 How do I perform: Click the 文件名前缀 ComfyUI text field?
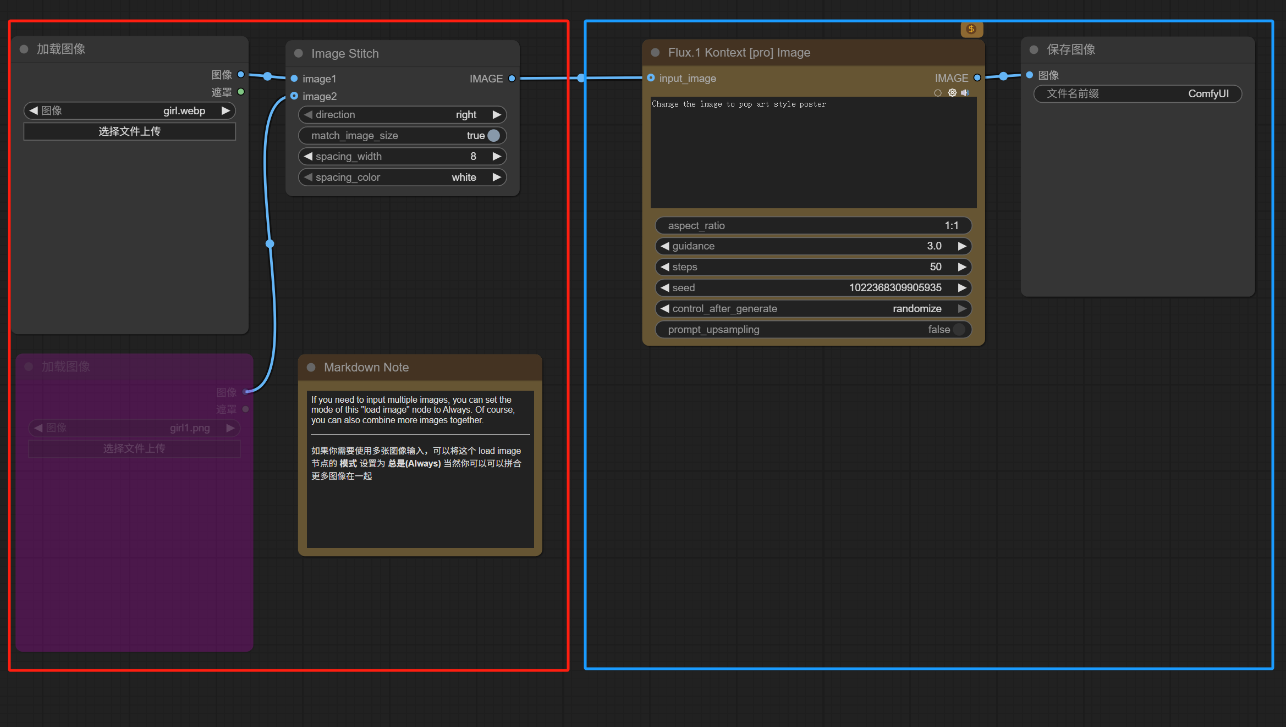[1137, 94]
